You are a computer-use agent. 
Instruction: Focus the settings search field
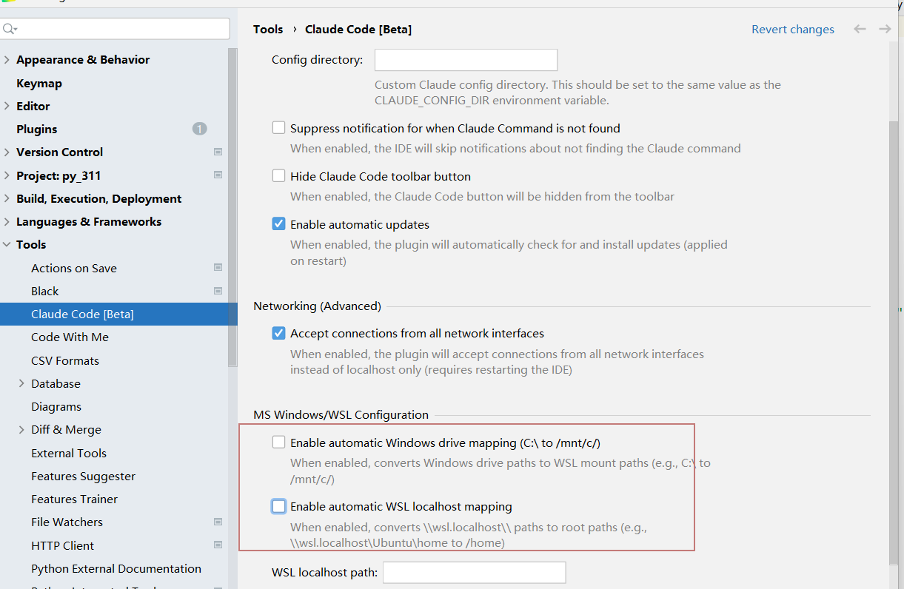pyautogui.click(x=115, y=29)
